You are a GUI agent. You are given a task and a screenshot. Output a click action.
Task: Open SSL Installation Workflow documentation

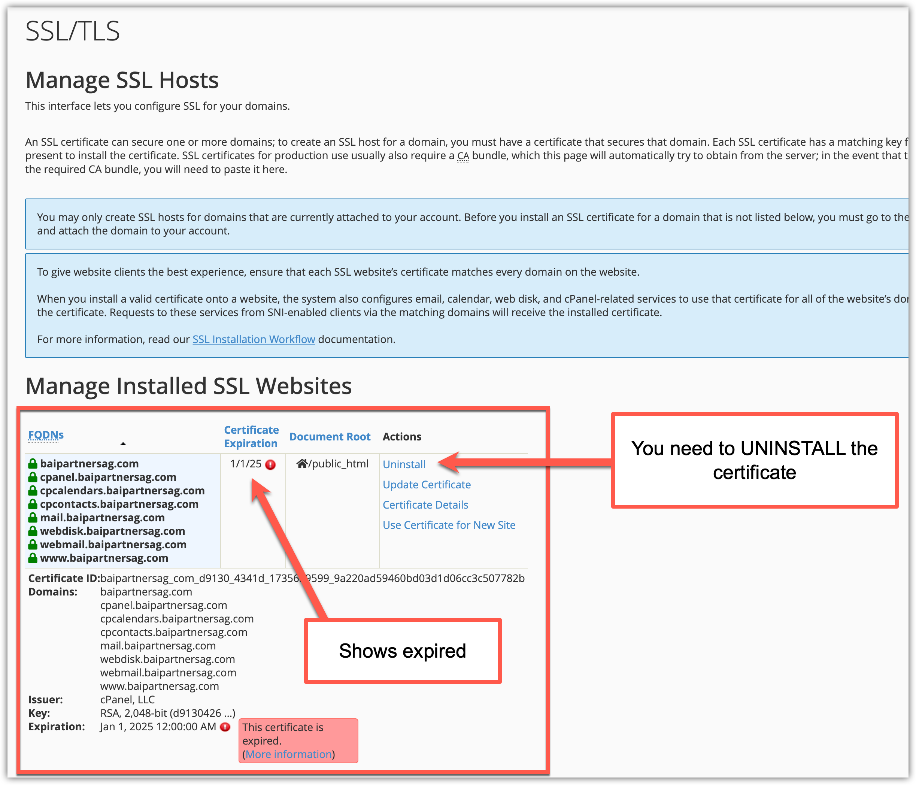click(x=254, y=339)
